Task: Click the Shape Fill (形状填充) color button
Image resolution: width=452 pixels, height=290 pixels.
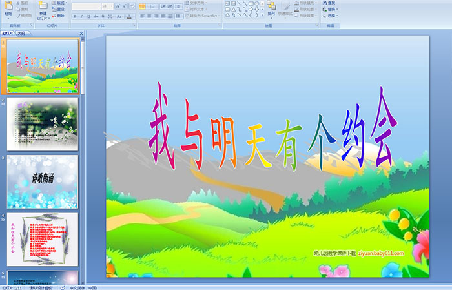Action: (x=306, y=3)
